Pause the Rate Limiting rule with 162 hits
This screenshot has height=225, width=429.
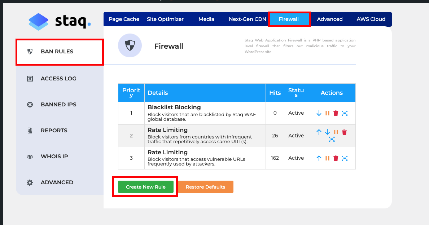[x=327, y=158]
